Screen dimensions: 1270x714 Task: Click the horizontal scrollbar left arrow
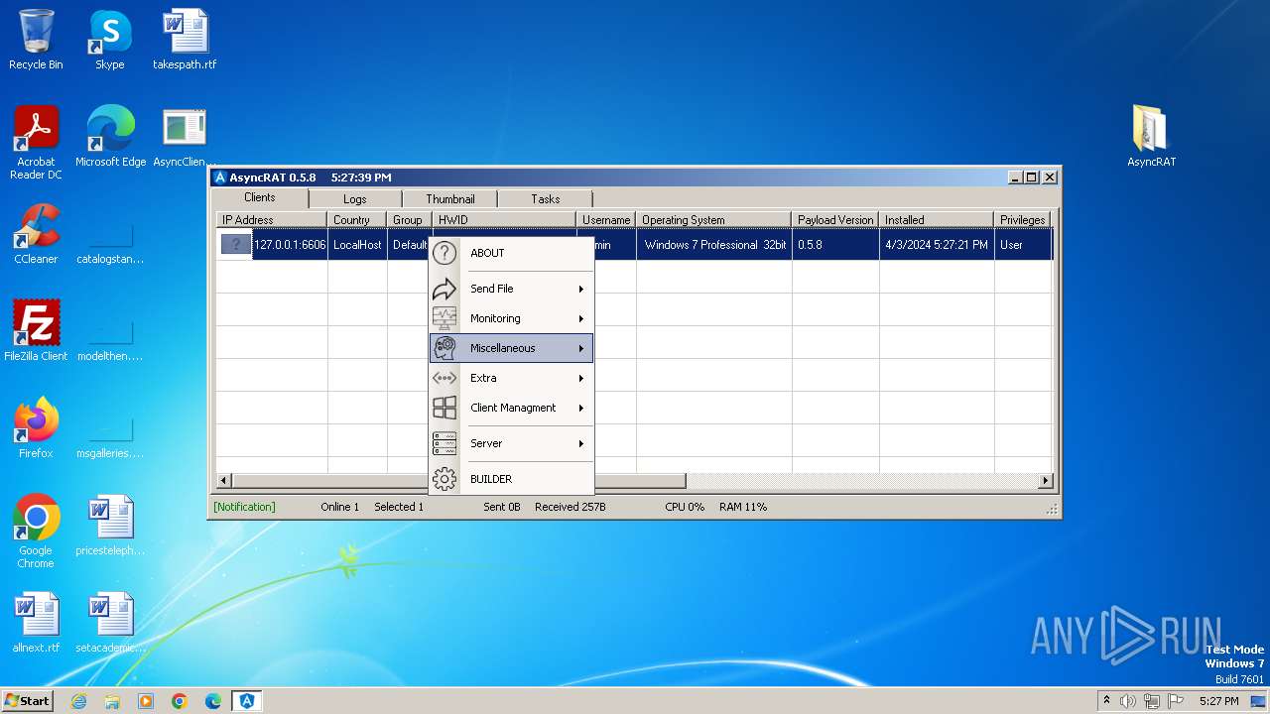(223, 481)
